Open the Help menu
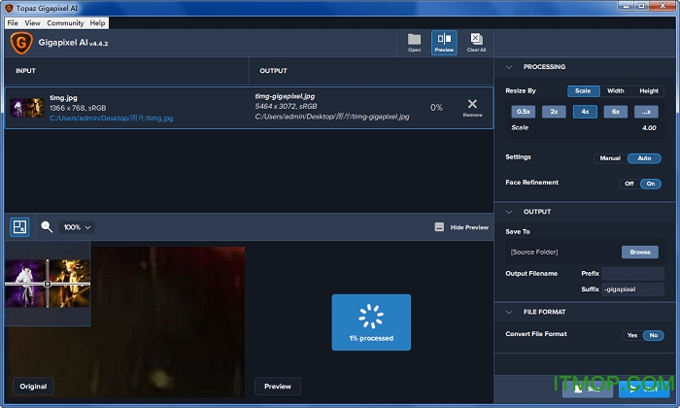Image resolution: width=680 pixels, height=408 pixels. point(97,23)
